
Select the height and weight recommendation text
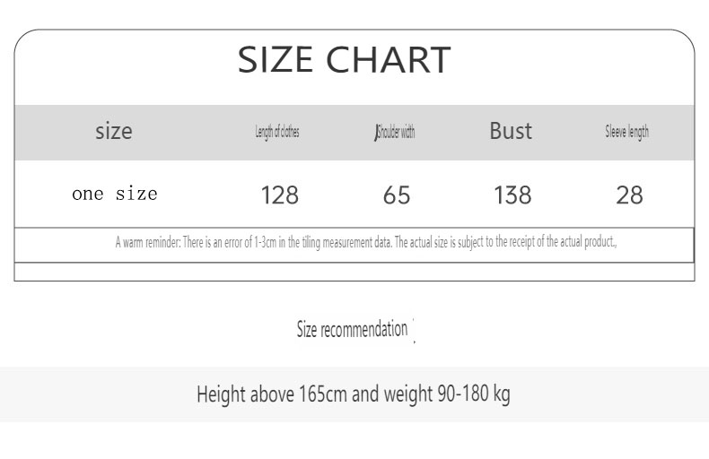tap(354, 394)
